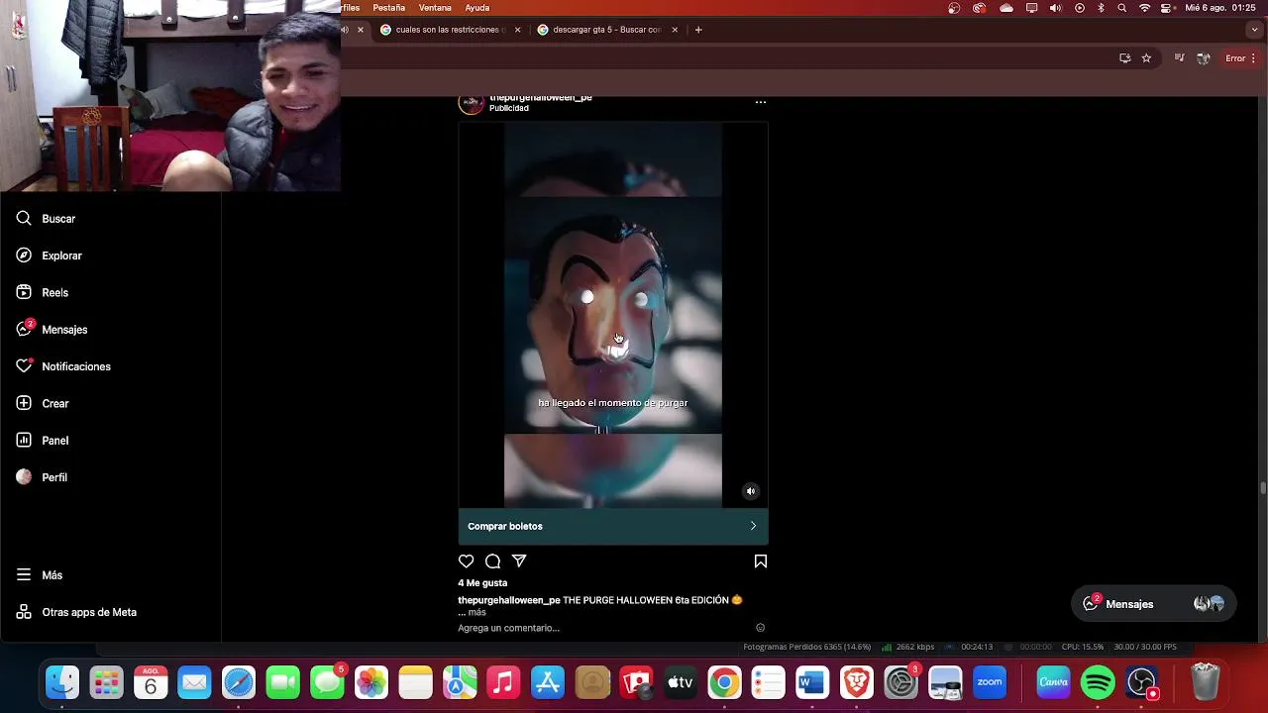This screenshot has height=713, width=1268.
Task: Click page vertical scrollbar thumb
Action: 1262,488
